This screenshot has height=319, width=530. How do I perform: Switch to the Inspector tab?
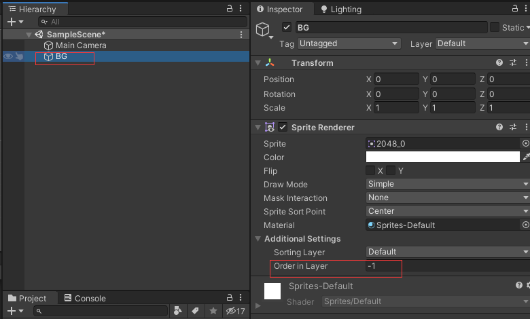pos(279,9)
